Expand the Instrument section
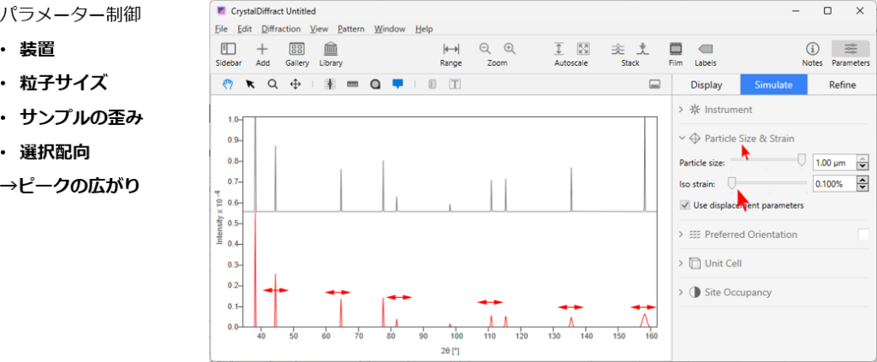This screenshot has height=362, width=877. click(x=728, y=110)
